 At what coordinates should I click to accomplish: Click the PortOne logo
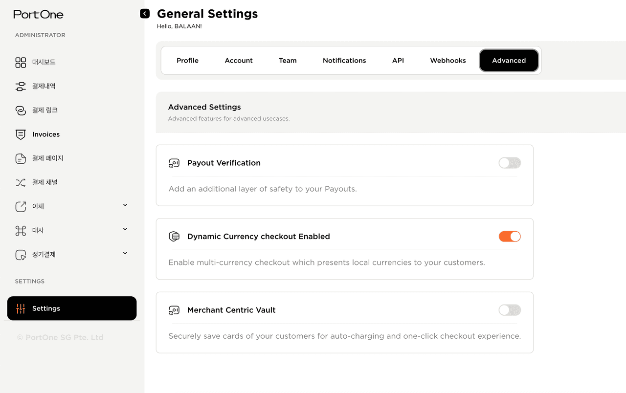[x=39, y=14]
